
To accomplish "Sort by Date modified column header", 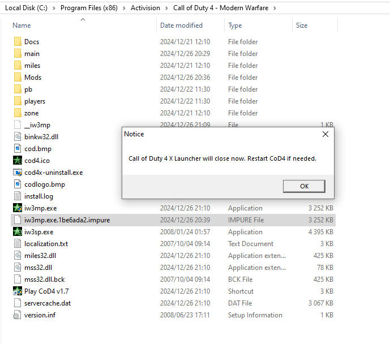I will click(181, 25).
